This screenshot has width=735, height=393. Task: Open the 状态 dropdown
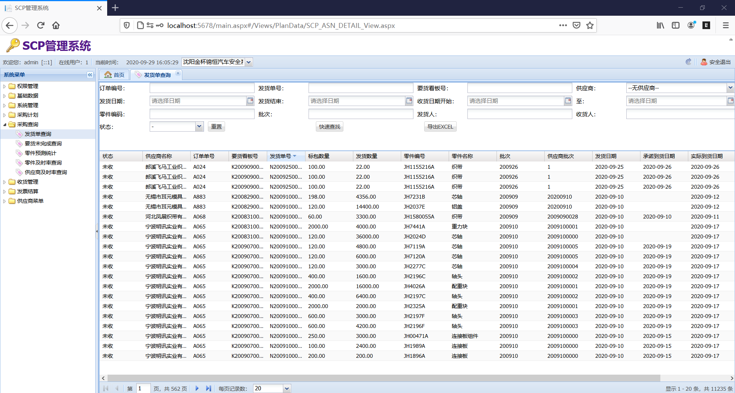pyautogui.click(x=199, y=127)
